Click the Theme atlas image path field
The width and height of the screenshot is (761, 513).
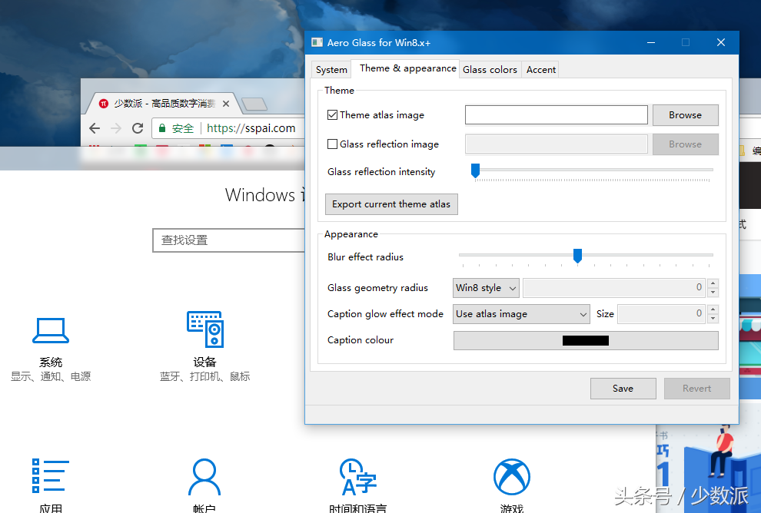[x=556, y=115]
